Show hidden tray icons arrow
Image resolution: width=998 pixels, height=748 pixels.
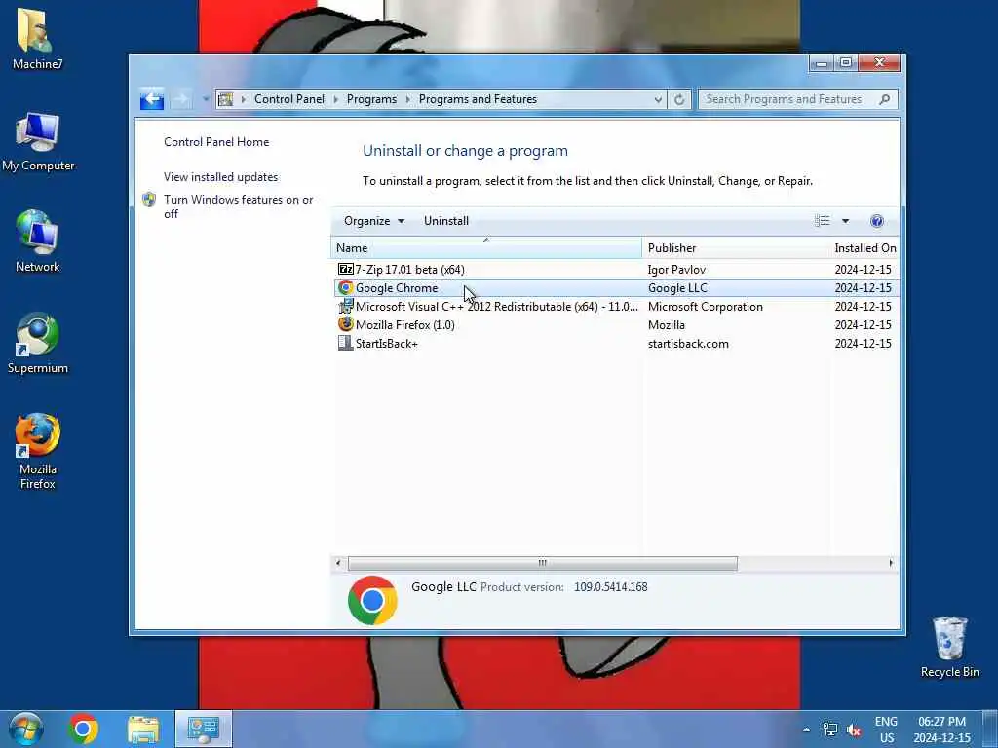[806, 729]
